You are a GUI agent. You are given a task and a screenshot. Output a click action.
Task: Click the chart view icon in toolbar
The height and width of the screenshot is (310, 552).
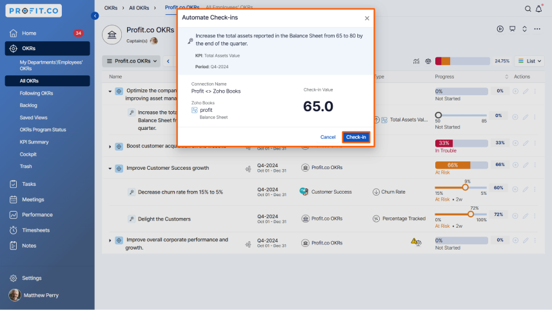tap(416, 61)
